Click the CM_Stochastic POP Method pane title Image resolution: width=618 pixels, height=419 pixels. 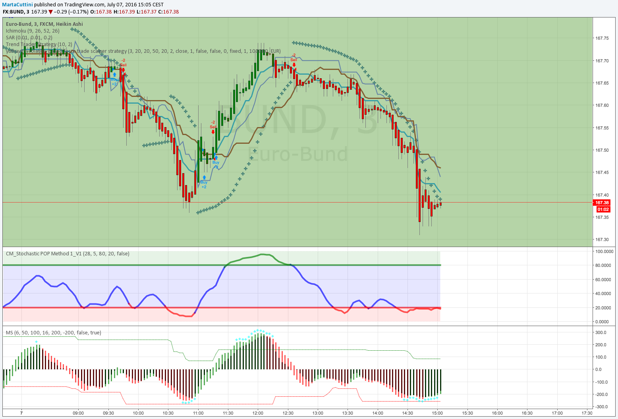[x=68, y=253]
